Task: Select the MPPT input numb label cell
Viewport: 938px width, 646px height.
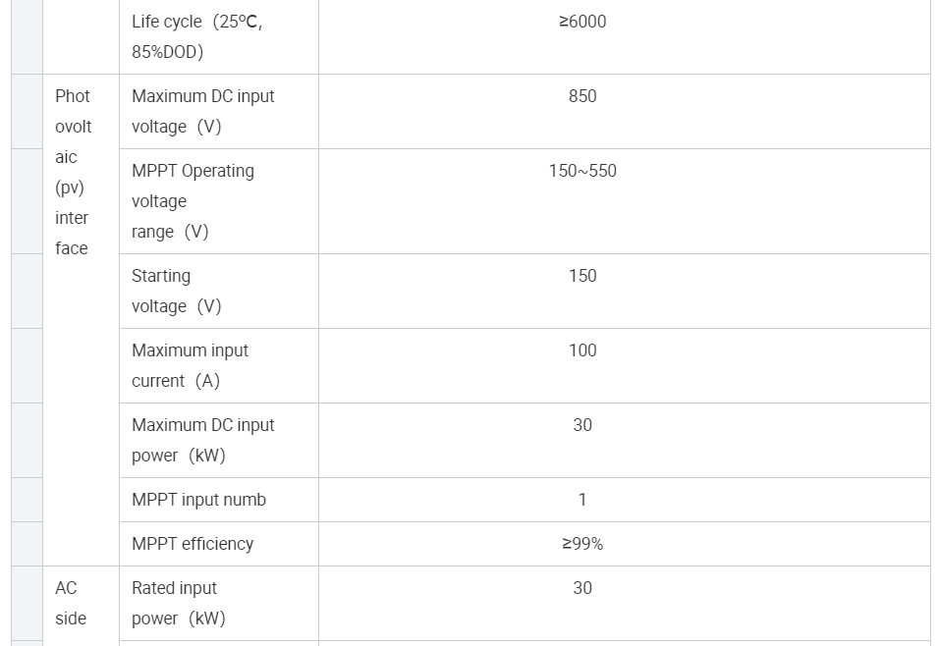Action: 199,500
